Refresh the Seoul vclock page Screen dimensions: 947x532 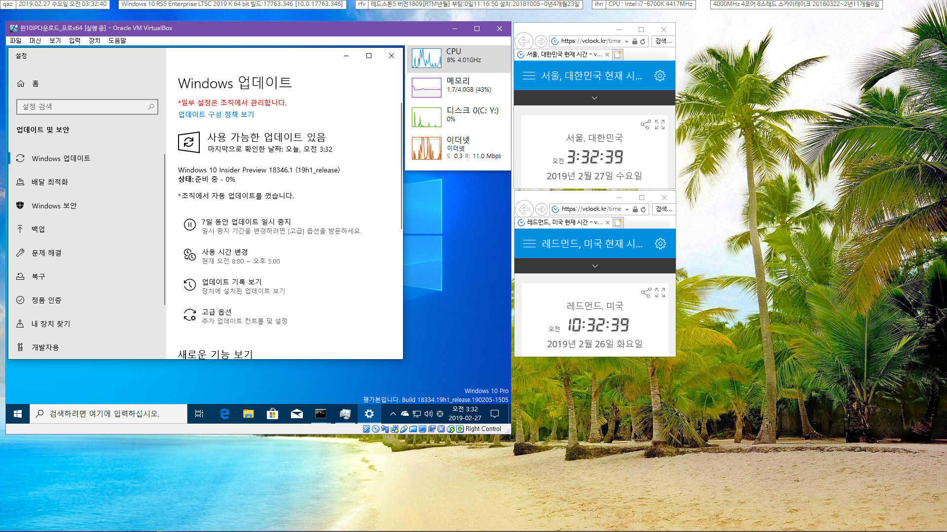click(643, 41)
